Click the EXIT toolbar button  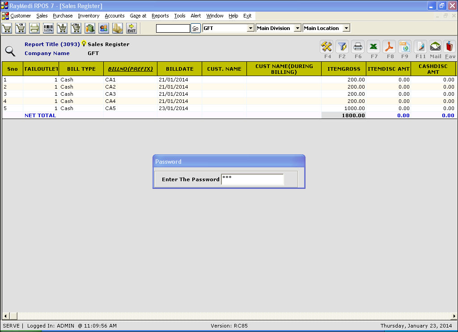click(x=131, y=28)
